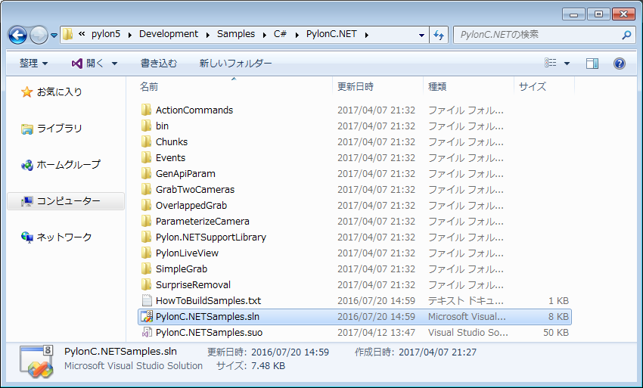Open the view options dropdown arrow
The image size is (643, 388).
click(567, 64)
